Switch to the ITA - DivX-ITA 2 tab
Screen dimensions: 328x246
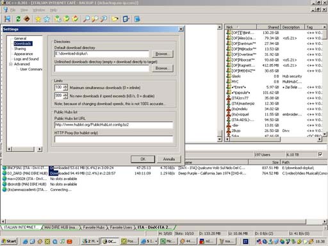click(x=155, y=227)
